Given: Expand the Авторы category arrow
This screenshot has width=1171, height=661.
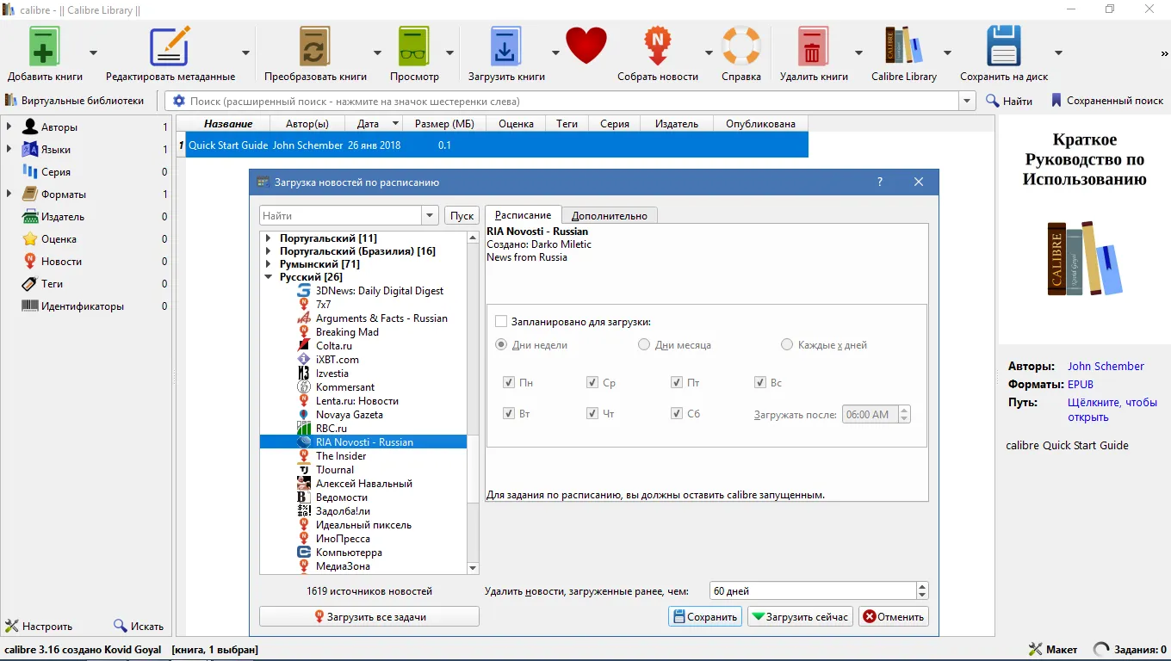Looking at the screenshot, I should [x=9, y=127].
